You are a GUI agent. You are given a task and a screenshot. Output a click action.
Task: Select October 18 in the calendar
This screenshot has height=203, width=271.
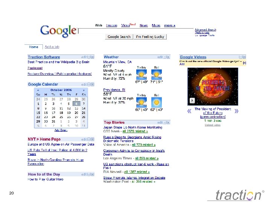[x=61, y=113]
